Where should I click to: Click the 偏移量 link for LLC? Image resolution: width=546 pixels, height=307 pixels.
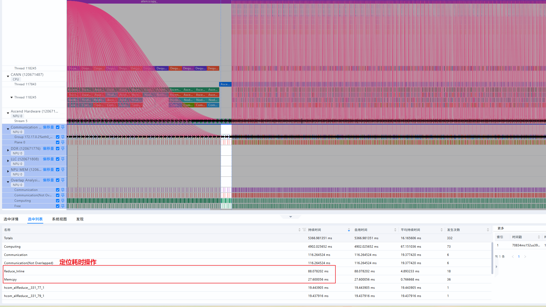point(48,159)
